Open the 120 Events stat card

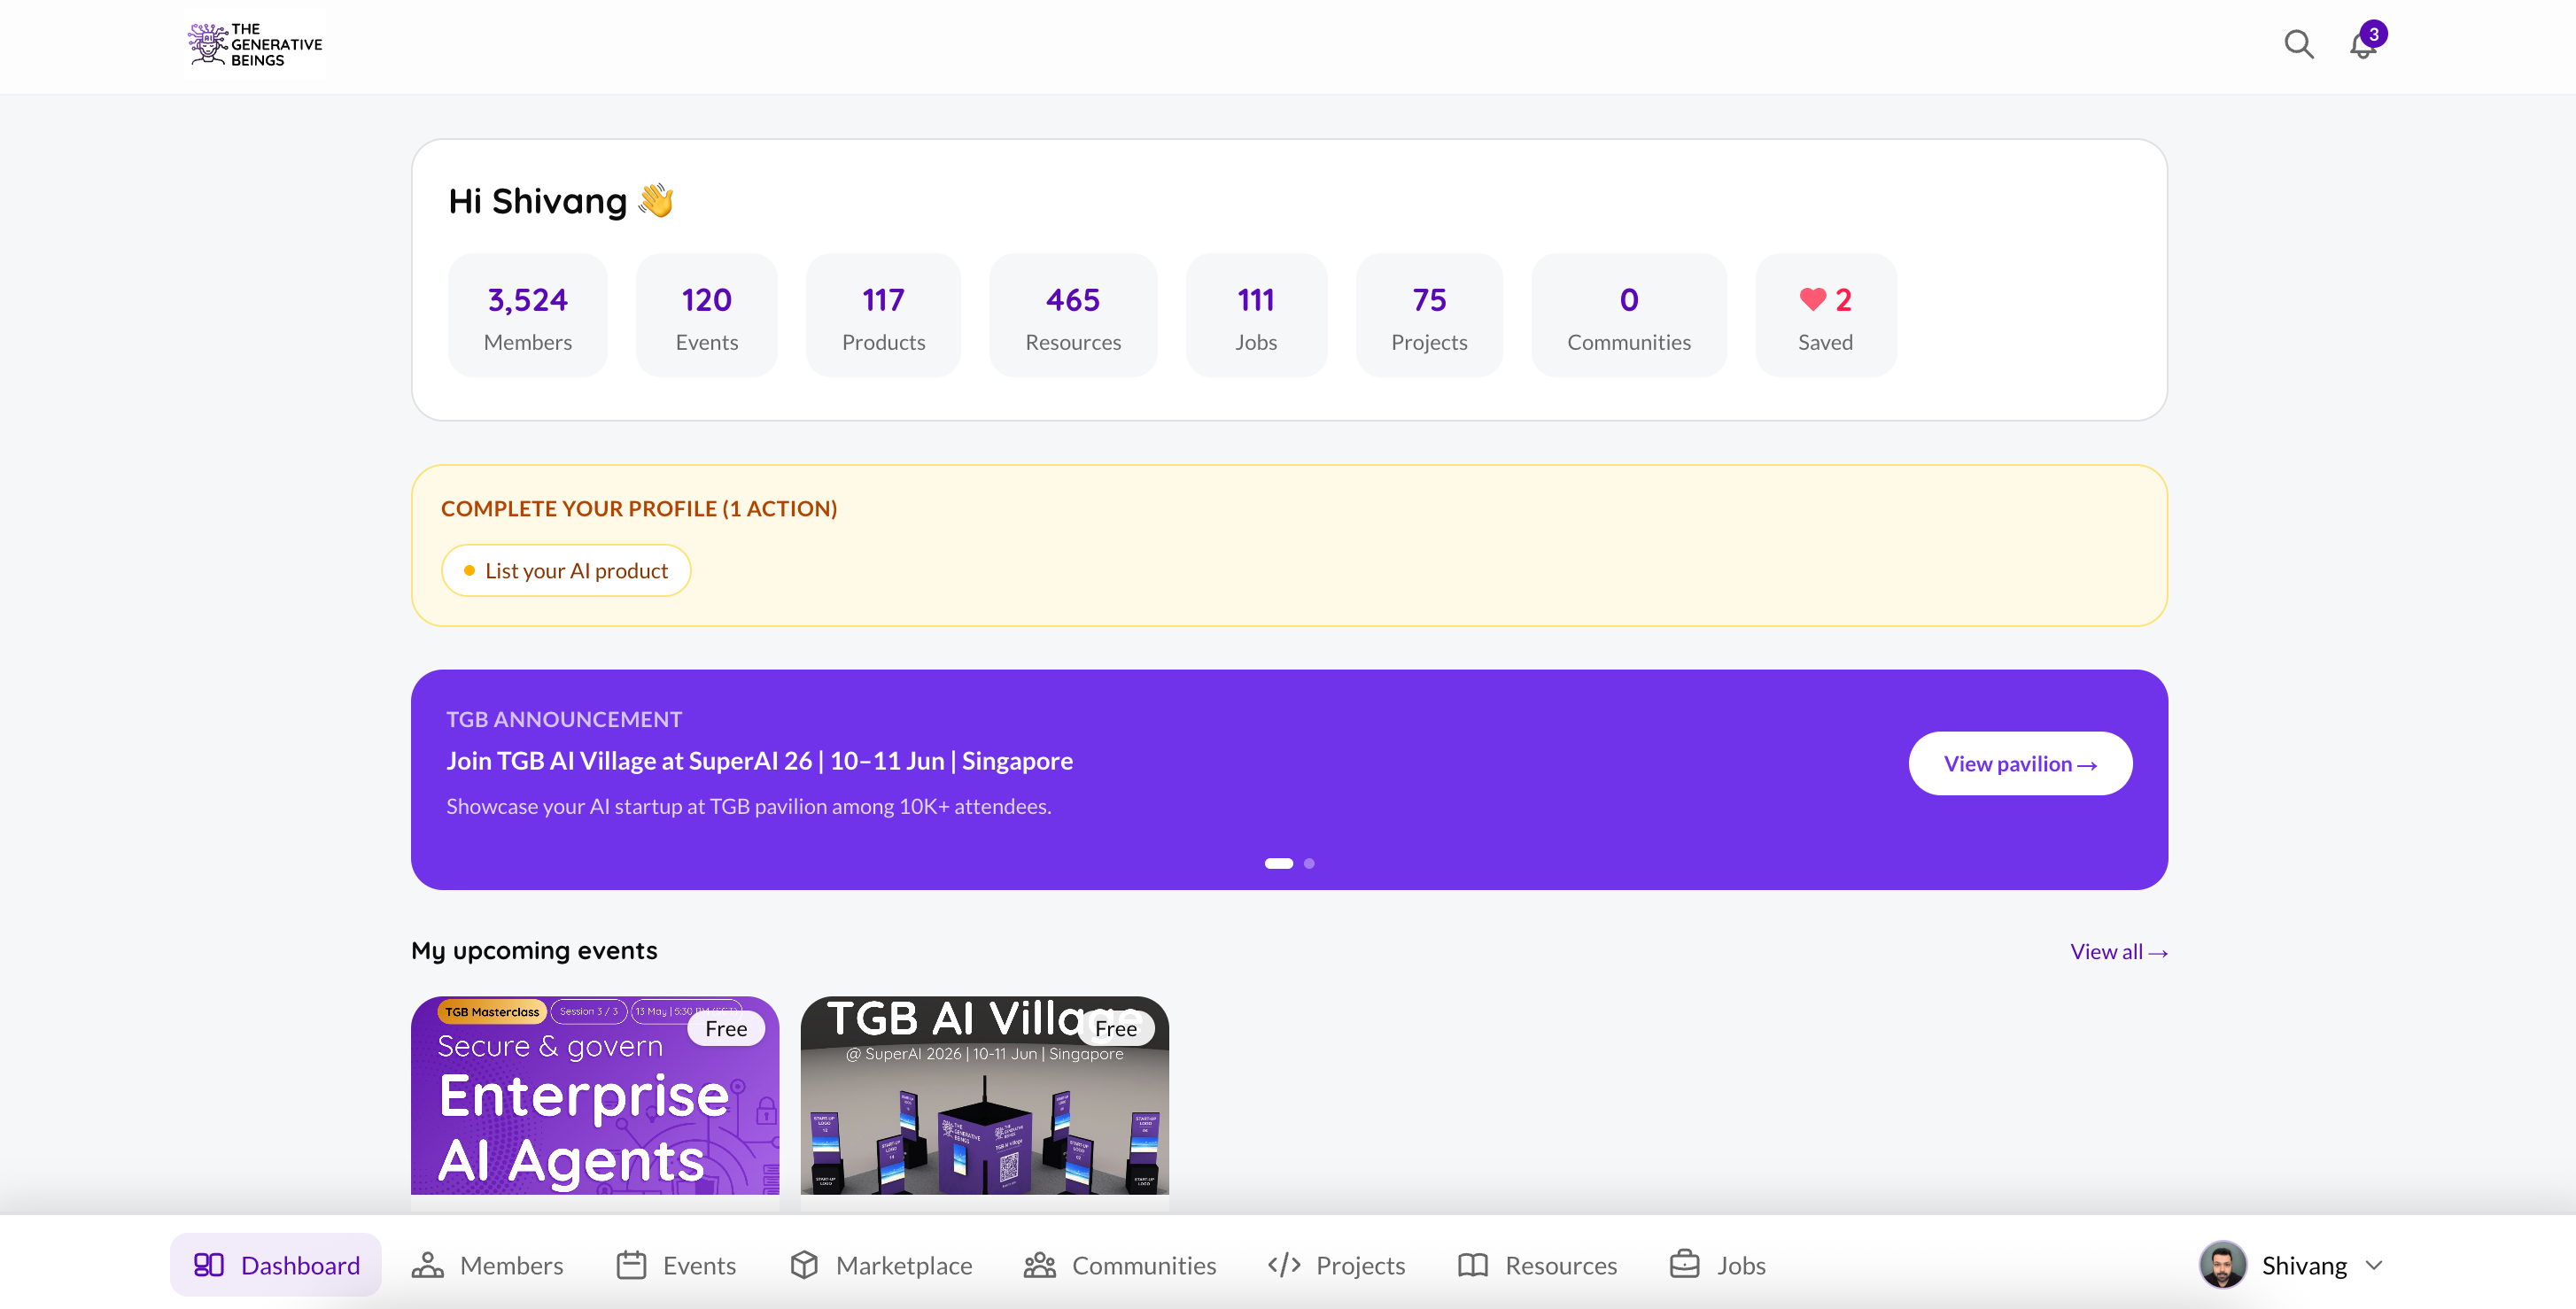tap(706, 315)
